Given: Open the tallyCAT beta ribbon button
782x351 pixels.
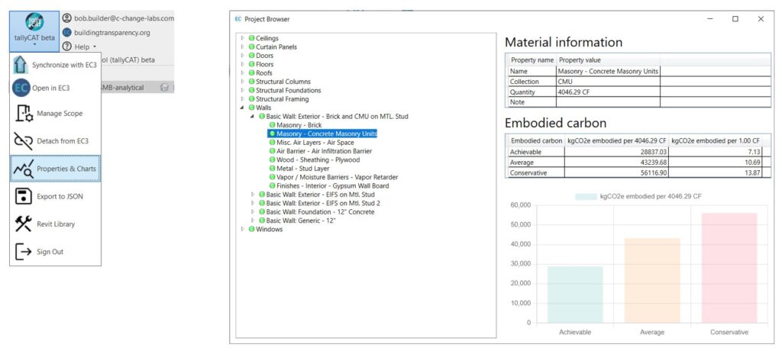Looking at the screenshot, I should [x=34, y=31].
